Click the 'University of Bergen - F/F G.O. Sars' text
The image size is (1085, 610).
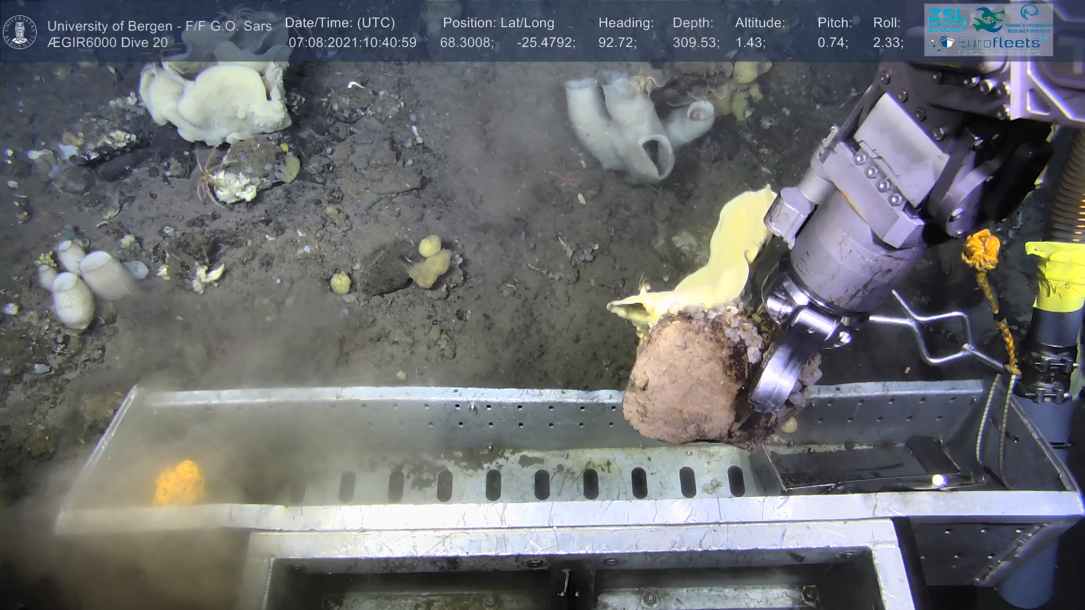pos(159,26)
